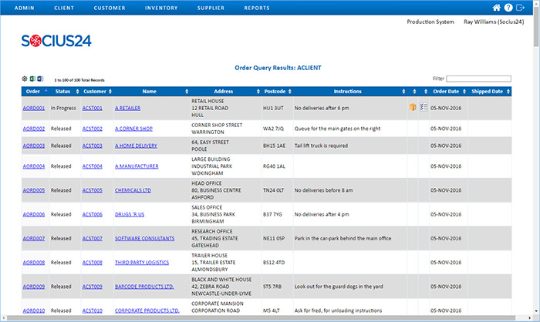Open the SUPPLIER menu
540x322 pixels.
pyautogui.click(x=211, y=8)
